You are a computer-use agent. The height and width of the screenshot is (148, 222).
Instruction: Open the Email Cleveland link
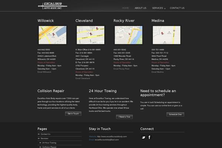click(83, 78)
